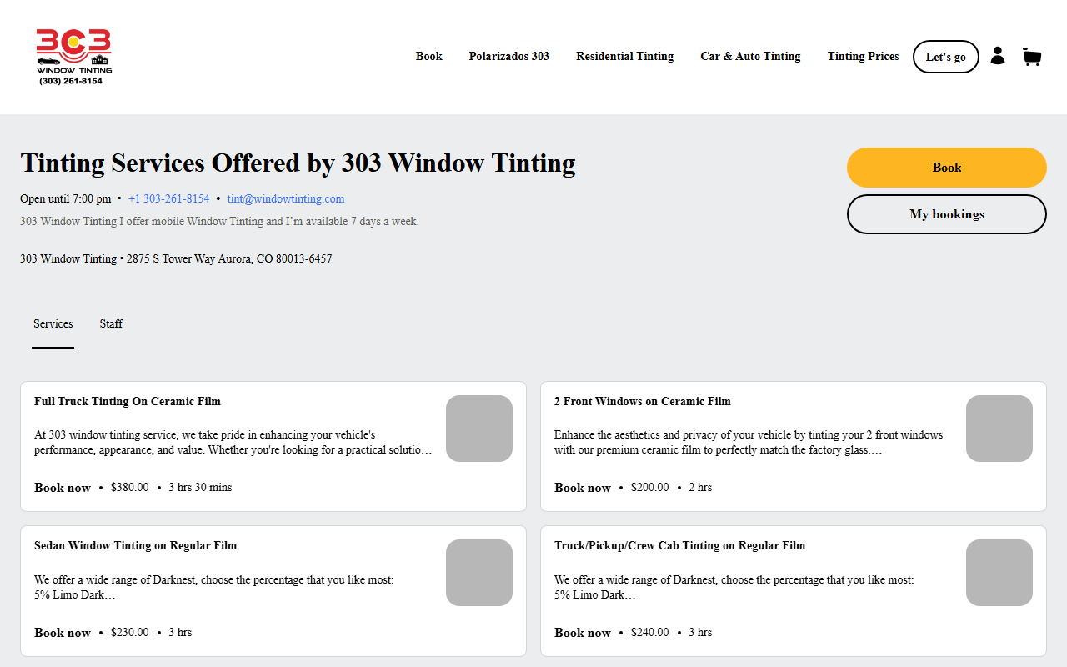Open Car & Auto Tinting page
Image resolution: width=1067 pixels, height=667 pixels.
click(750, 57)
